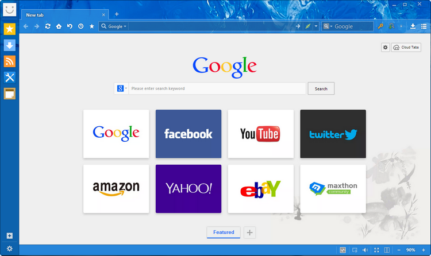Open search box engine selector dropdown

328,26
